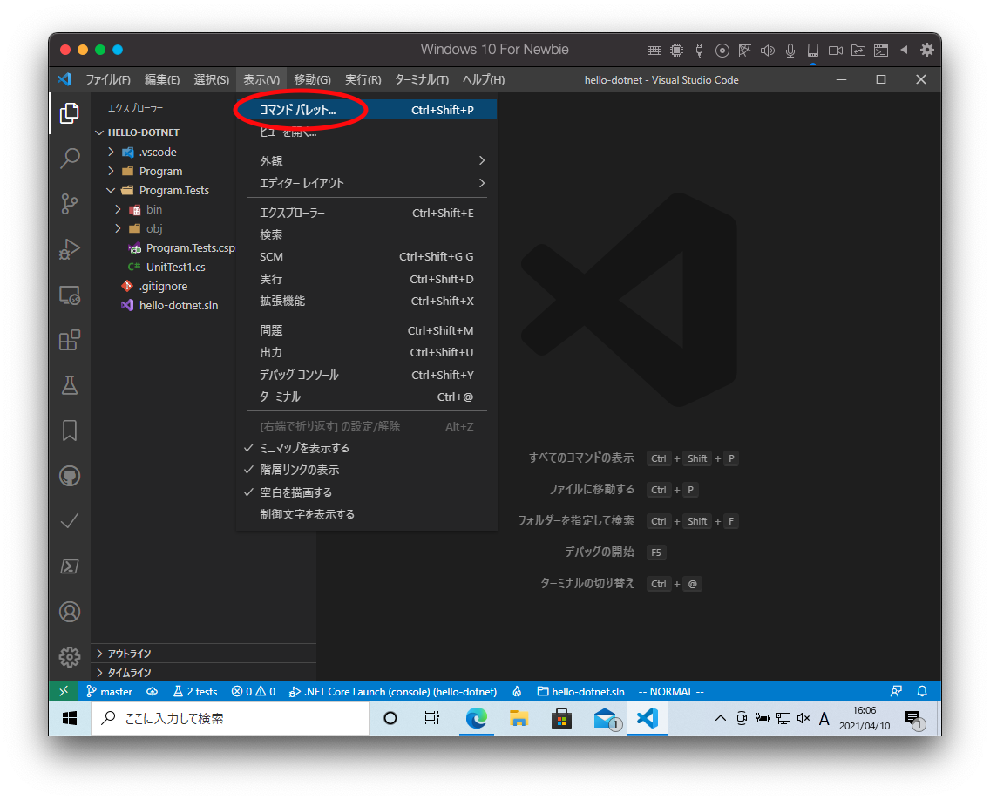Expand the アウトライン section

[204, 654]
